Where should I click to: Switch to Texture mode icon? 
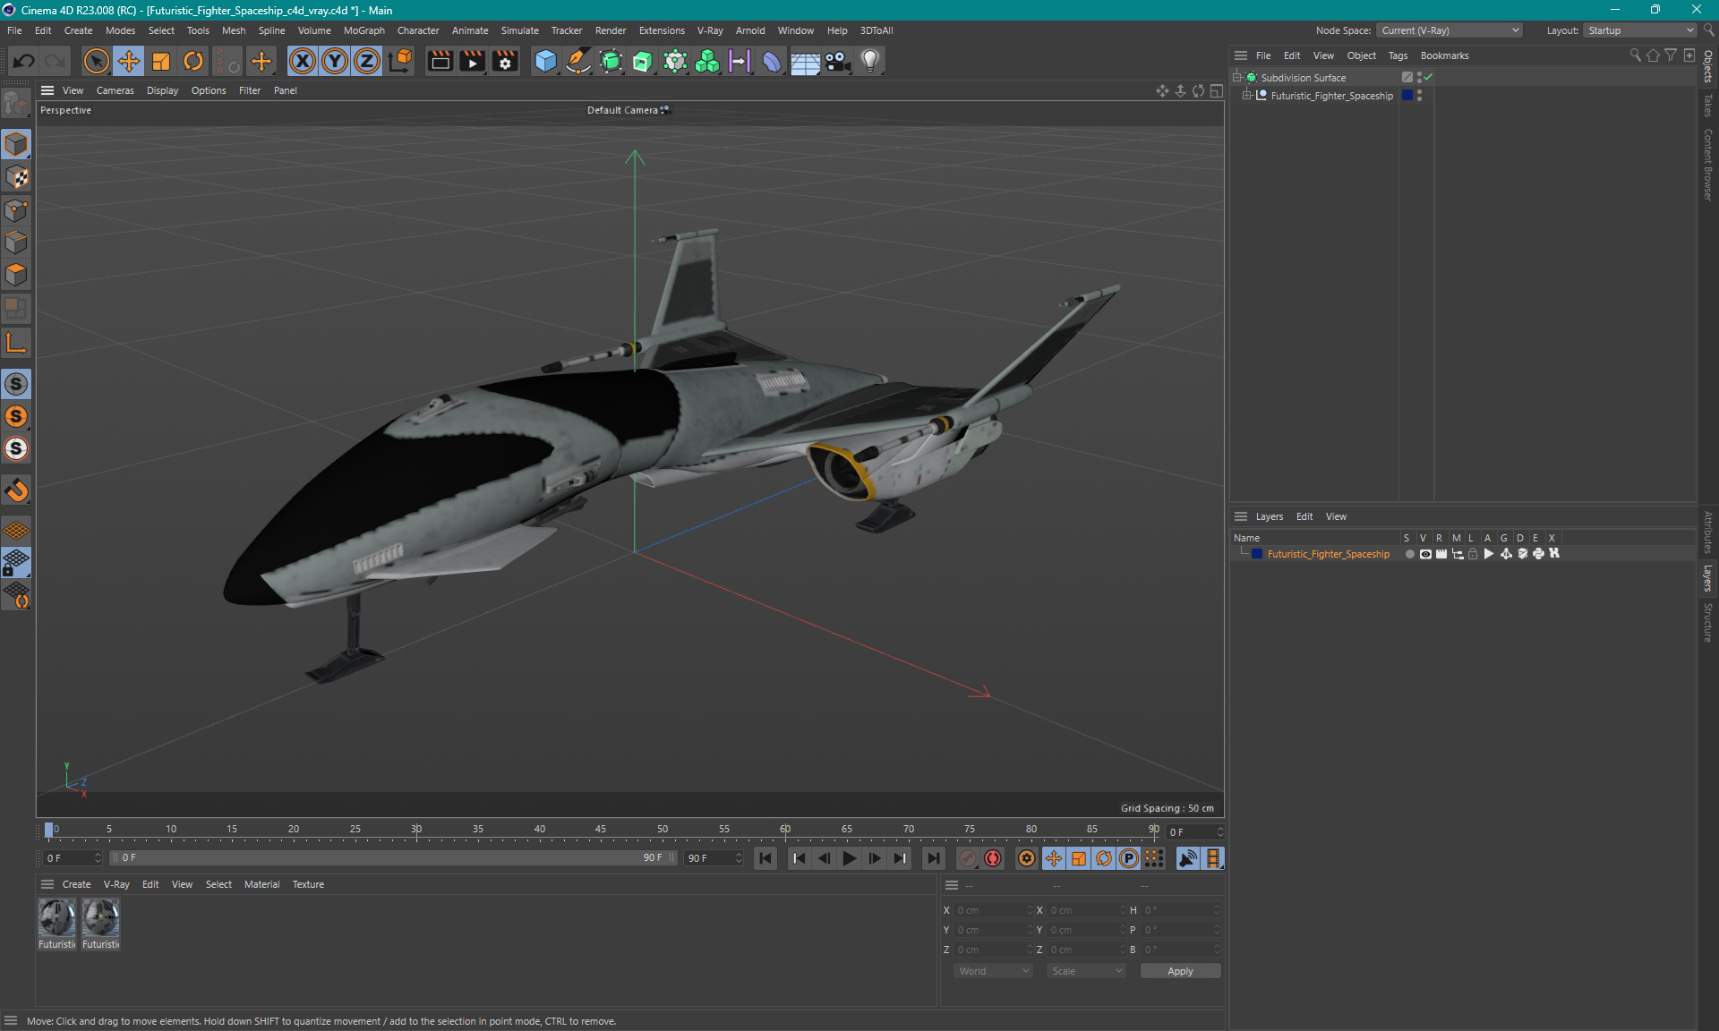pyautogui.click(x=16, y=177)
